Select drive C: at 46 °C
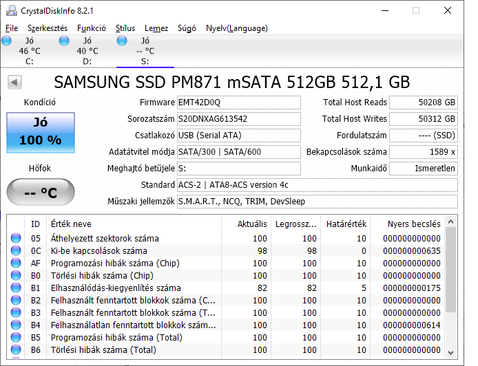Image resolution: width=478 pixels, height=366 pixels. [x=30, y=51]
